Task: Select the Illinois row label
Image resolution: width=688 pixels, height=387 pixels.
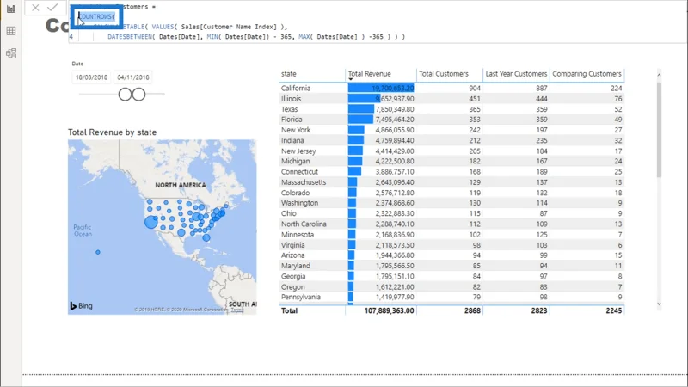Action: point(291,99)
